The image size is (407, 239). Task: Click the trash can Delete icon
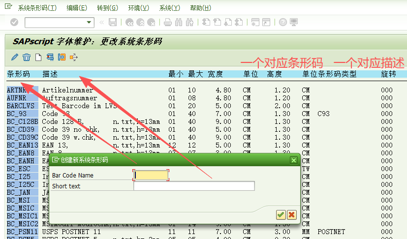[27, 57]
